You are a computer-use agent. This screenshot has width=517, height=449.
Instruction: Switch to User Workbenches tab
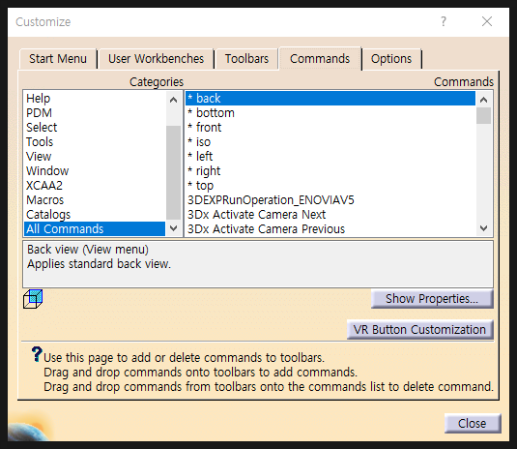[x=157, y=59]
